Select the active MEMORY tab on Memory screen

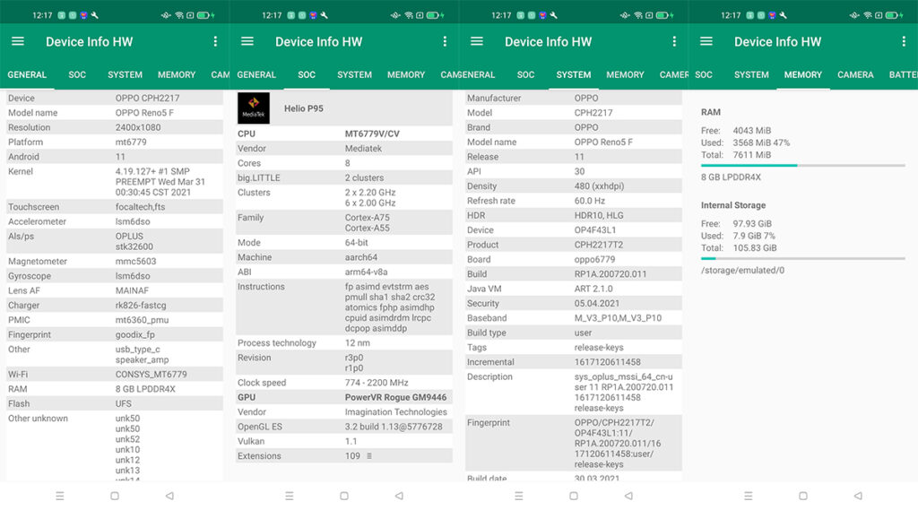point(803,75)
